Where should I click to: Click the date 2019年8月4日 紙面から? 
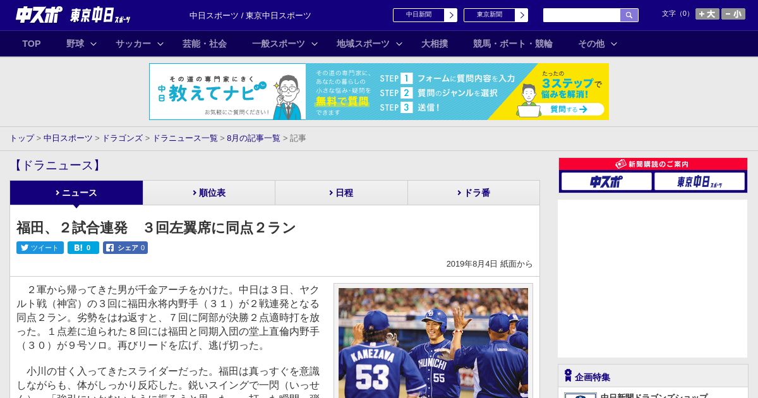pyautogui.click(x=490, y=264)
